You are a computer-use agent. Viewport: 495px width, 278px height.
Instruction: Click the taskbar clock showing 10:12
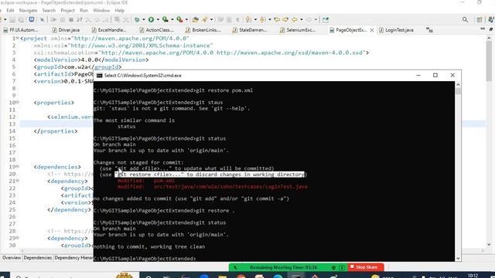tap(473, 276)
